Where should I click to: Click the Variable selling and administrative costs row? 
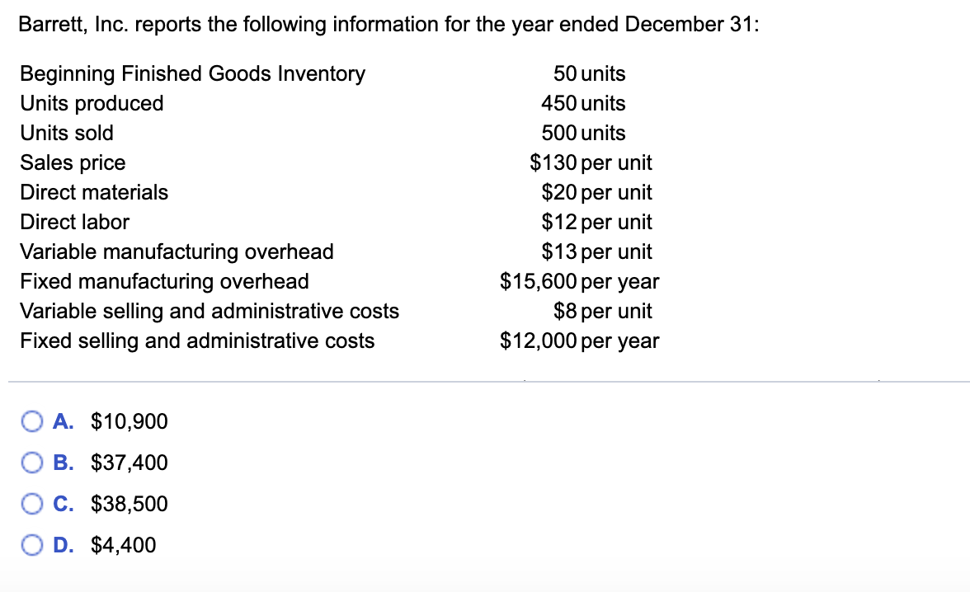(x=210, y=311)
